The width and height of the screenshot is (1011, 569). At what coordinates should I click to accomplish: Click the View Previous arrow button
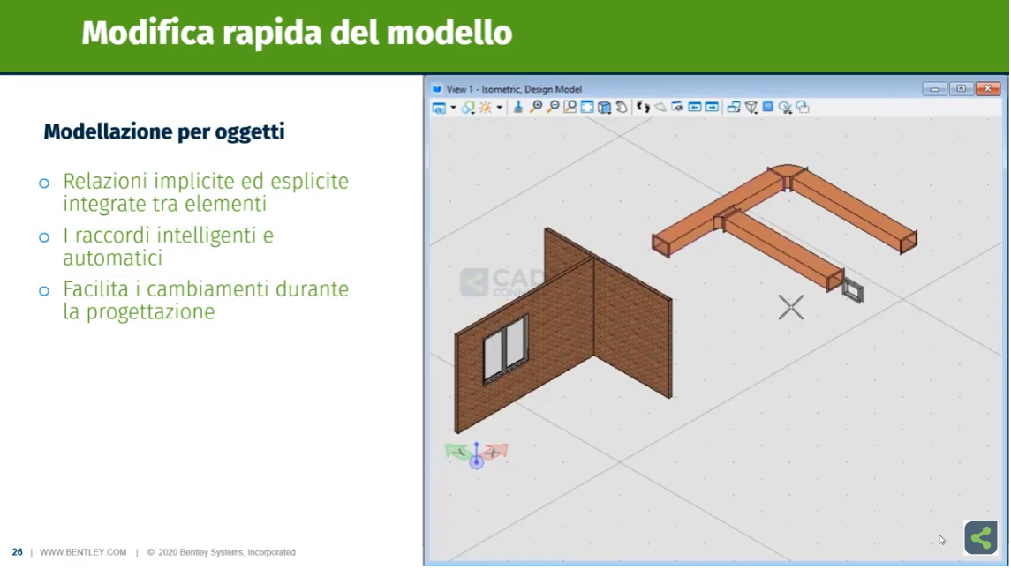[x=695, y=107]
